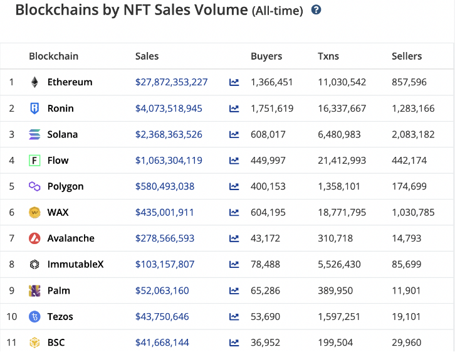Select the Avalanche blockchain name
This screenshot has width=455, height=352.
[71, 238]
